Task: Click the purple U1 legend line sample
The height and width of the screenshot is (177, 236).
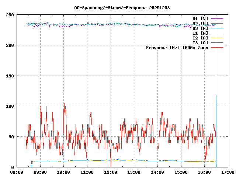Action: [x=217, y=18]
